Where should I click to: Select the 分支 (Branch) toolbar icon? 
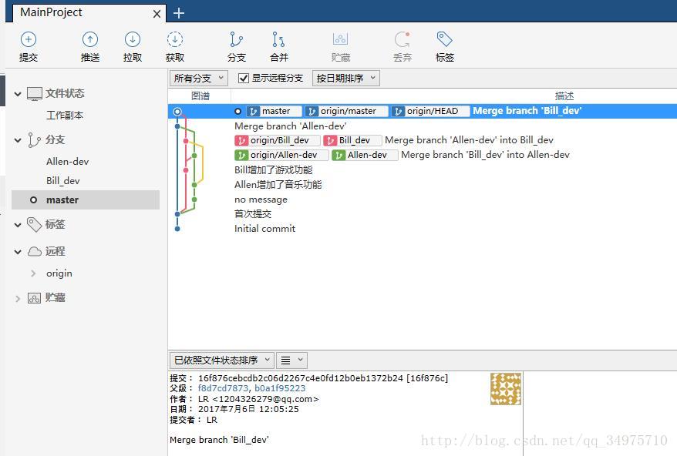(236, 44)
